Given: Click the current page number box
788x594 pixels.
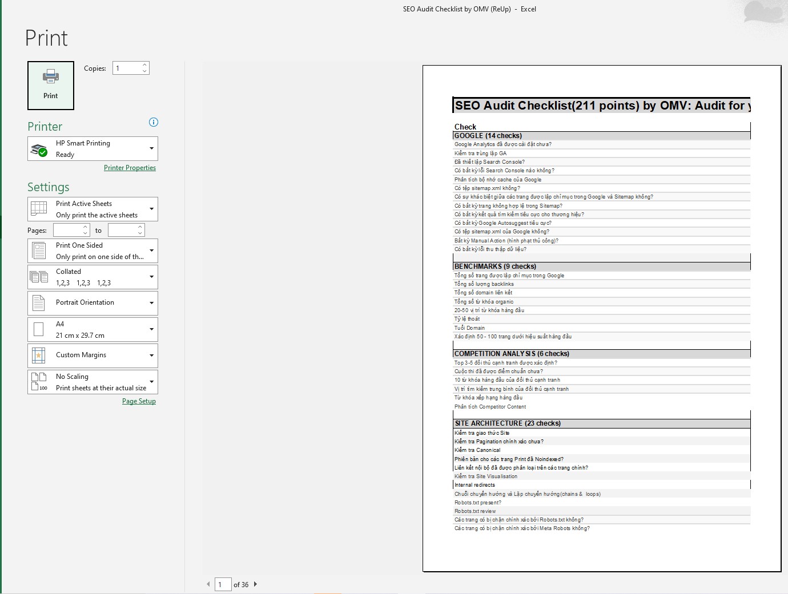Looking at the screenshot, I should [222, 584].
